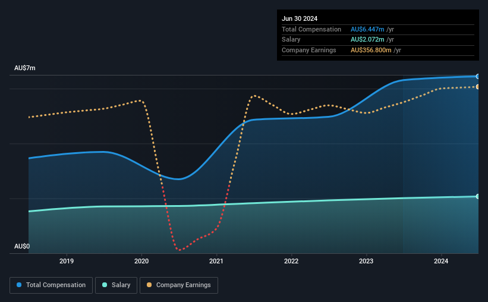488x302 pixels.
Task: Click the teal Salary legend dot
Action: pos(105,285)
